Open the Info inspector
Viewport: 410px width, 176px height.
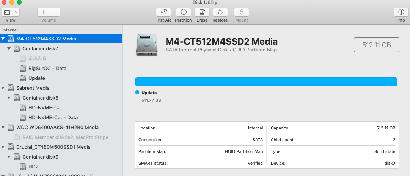point(401,12)
